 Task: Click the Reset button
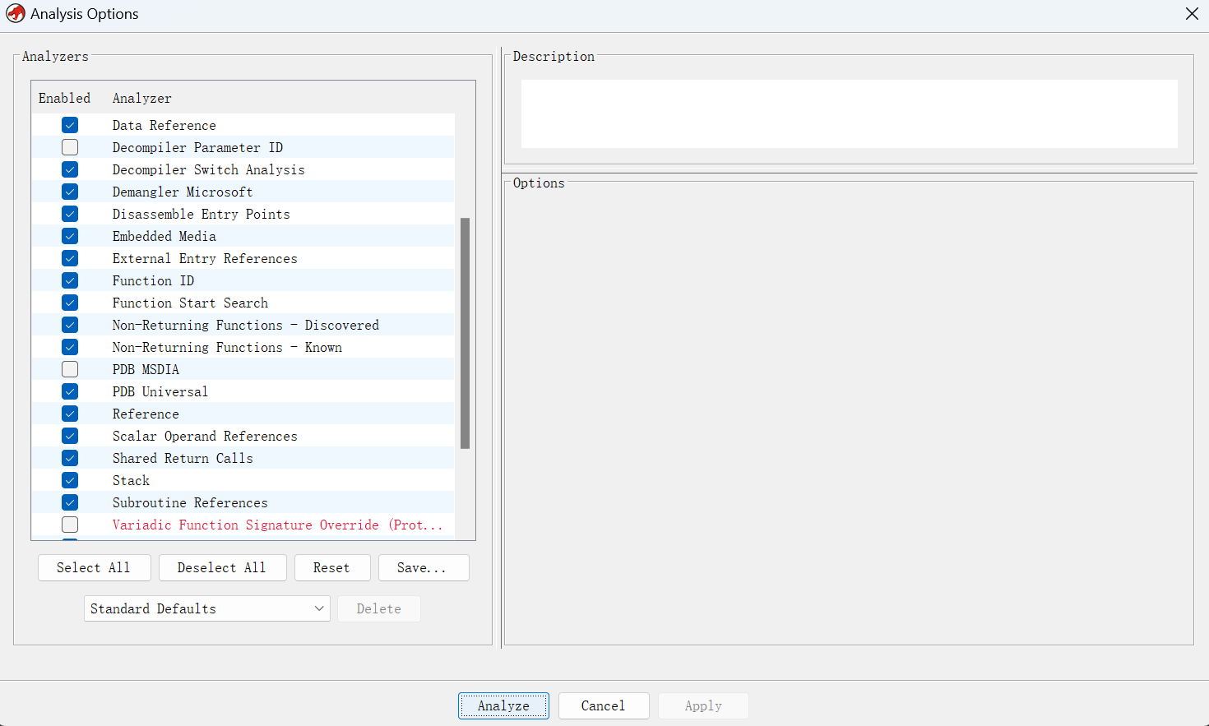click(331, 567)
